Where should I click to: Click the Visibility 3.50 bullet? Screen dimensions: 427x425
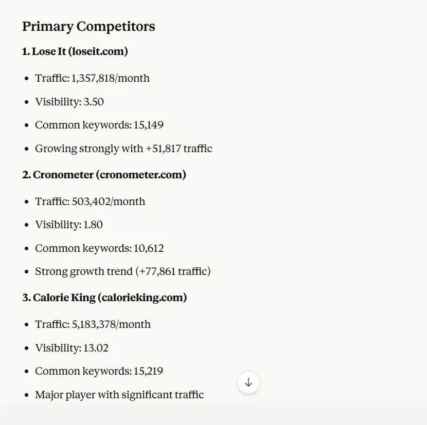point(69,102)
